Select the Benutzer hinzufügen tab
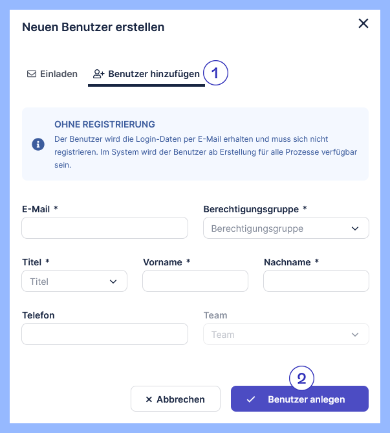The width and height of the screenshot is (390, 433). pos(146,74)
